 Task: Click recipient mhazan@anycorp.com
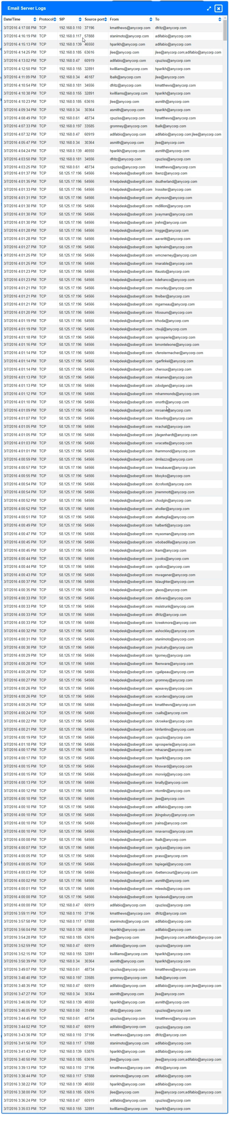tap(173, 750)
